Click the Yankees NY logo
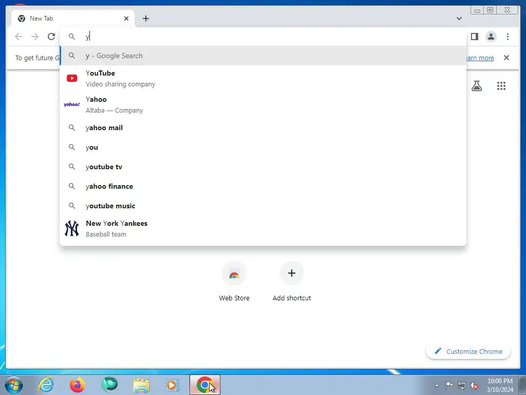 coord(72,228)
